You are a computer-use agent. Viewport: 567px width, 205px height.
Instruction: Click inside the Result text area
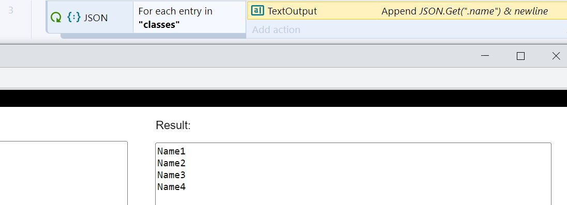tap(353, 174)
